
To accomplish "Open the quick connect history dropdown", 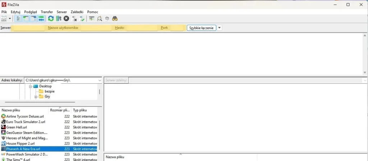I will (220, 28).
